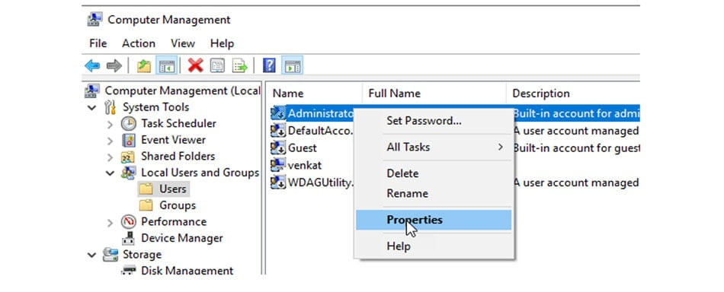The height and width of the screenshot is (292, 724).
Task: Select the Performance tree label
Action: point(174,221)
